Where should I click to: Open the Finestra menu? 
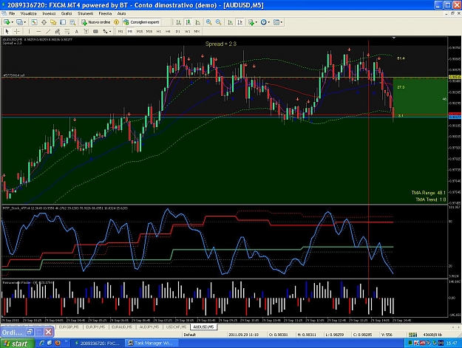click(105, 13)
